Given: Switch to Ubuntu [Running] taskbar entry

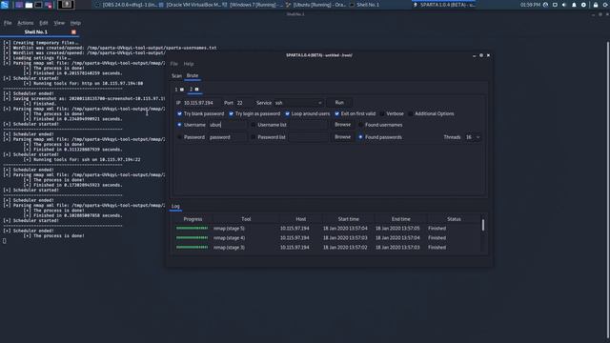Looking at the screenshot, I should (315, 5).
